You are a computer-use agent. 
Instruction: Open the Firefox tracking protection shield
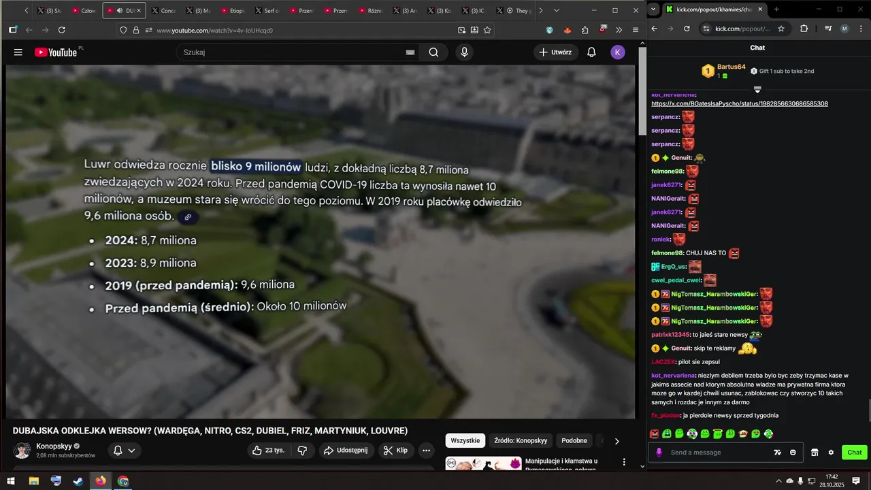[x=123, y=30]
